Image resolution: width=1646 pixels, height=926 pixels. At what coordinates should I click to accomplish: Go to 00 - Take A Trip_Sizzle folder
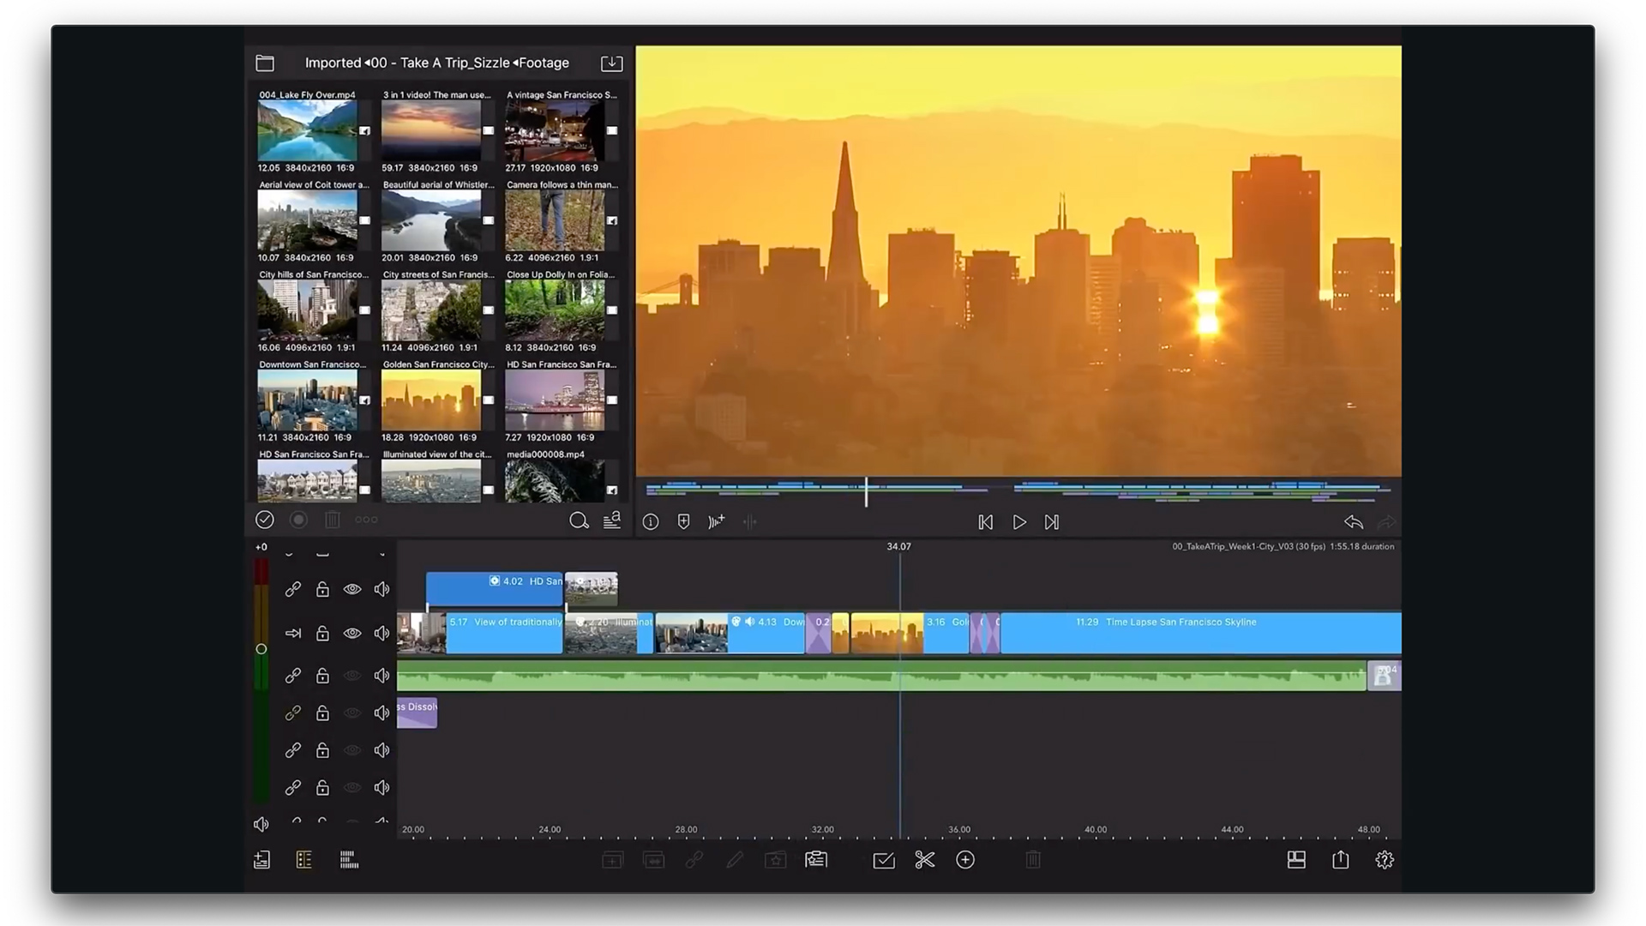pos(440,63)
